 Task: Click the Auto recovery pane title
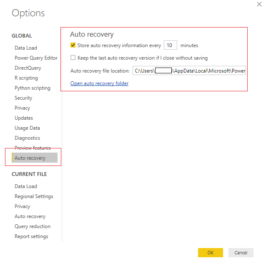click(x=92, y=34)
